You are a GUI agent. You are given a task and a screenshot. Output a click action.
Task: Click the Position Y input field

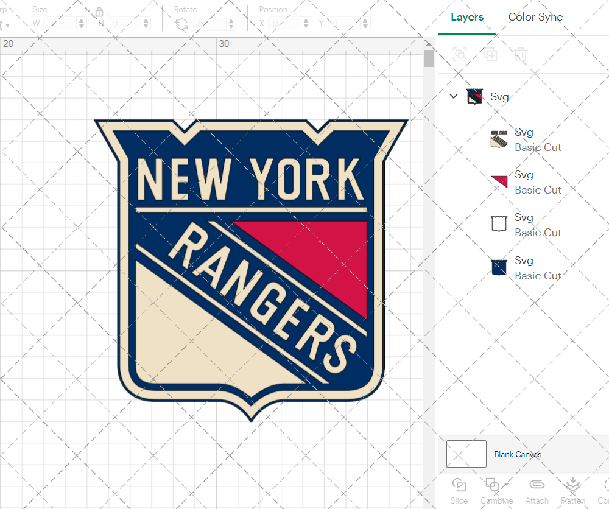(345, 24)
